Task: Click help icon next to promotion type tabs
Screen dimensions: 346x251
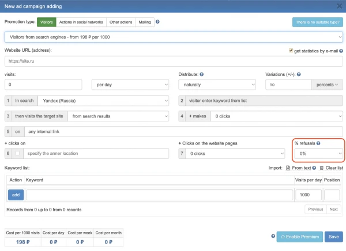Action: click(x=157, y=22)
